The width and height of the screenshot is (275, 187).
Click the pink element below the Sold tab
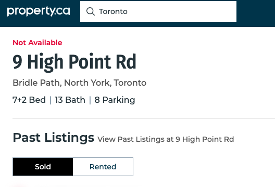pos(19,185)
